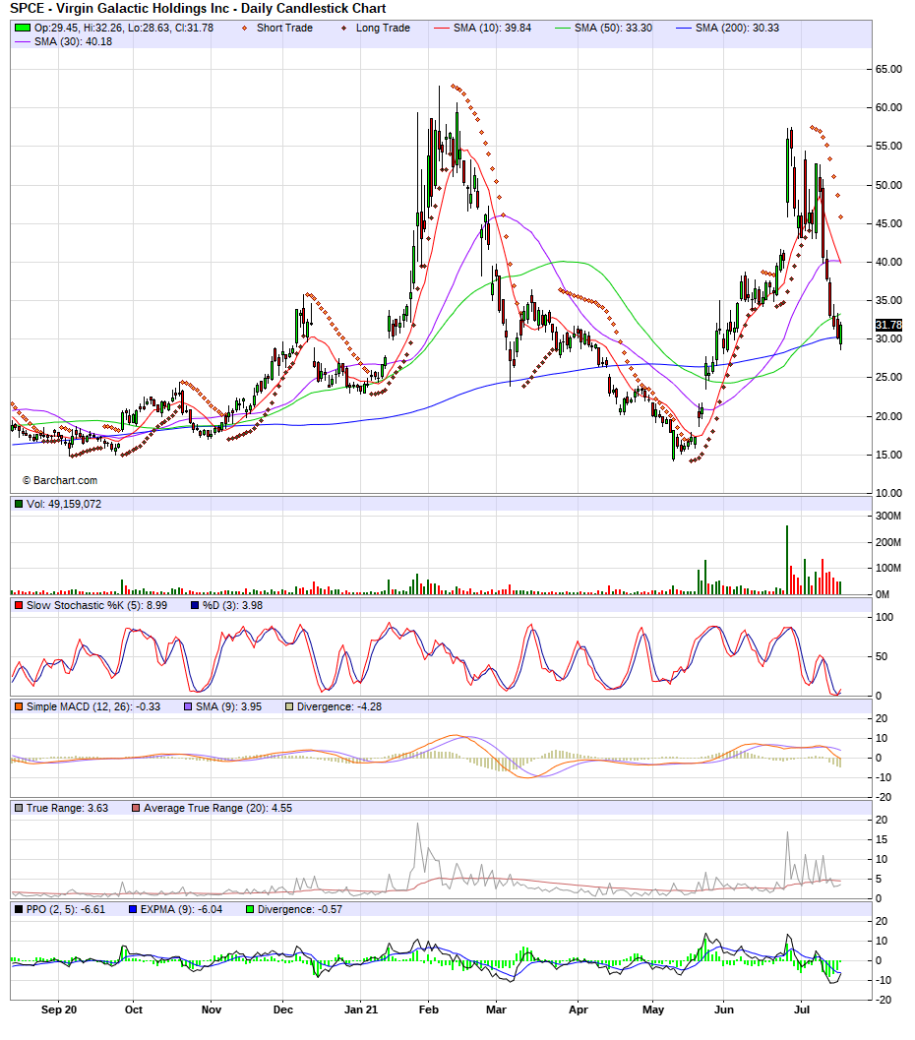Click the MACD Divergence: -4.28 label
Image resolution: width=915 pixels, height=1040 pixels.
tap(339, 707)
